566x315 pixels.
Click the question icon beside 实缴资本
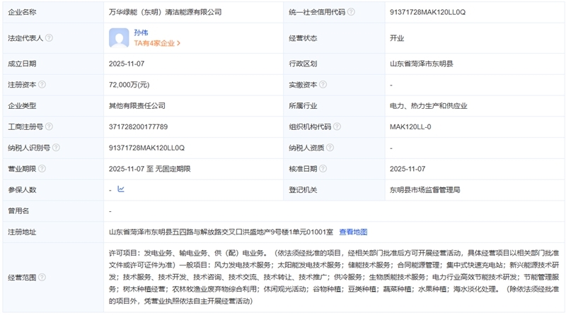click(x=324, y=85)
